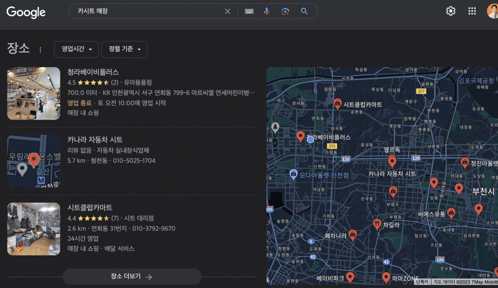Open the 청라베이비플러스 listing title

[93, 72]
